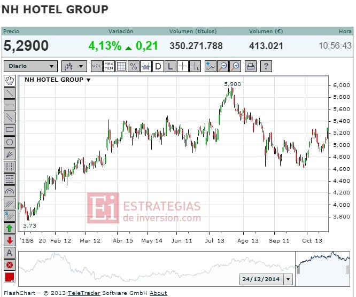Click the 3,800 price axis label
The width and height of the screenshot is (356, 297).
coord(341,217)
